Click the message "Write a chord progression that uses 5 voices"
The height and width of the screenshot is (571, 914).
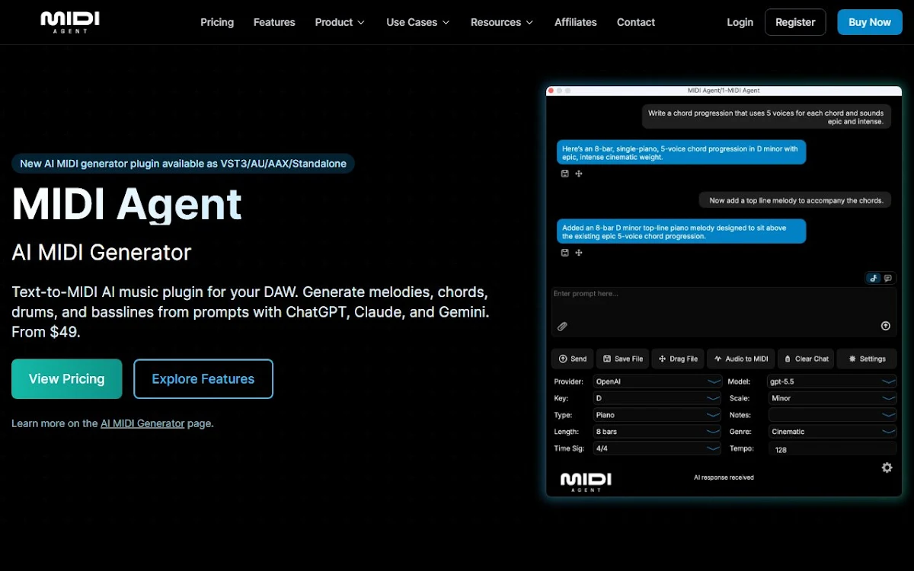[766, 117]
